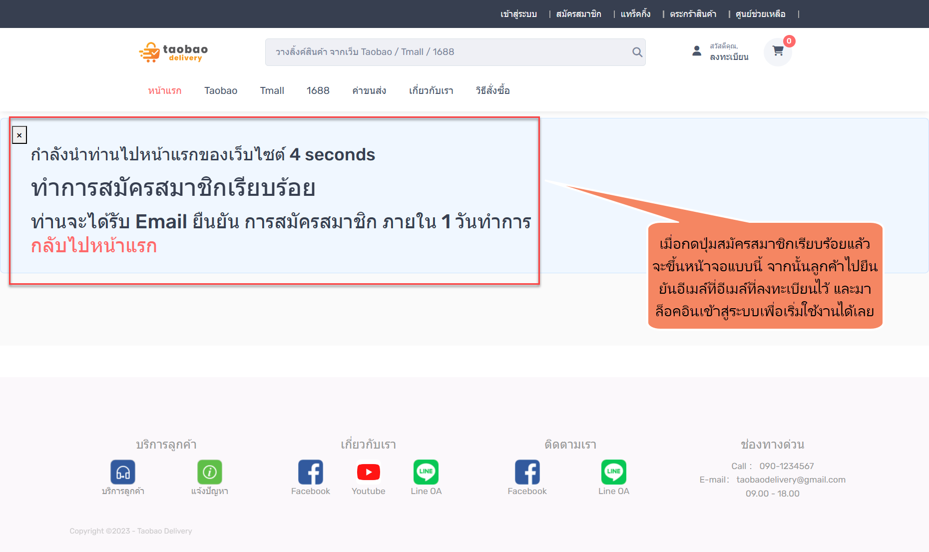Click Facebook icon under เกี่ยวกับเรา
This screenshot has height=552, width=929.
click(x=311, y=472)
